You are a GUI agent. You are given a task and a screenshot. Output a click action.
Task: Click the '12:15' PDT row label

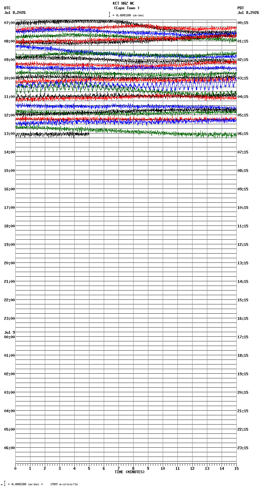click(x=243, y=245)
